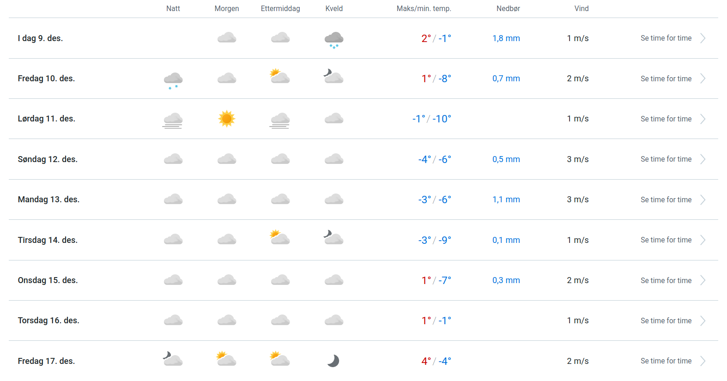Open 'Se time for time' for Mandag 13.
The width and height of the screenshot is (727, 381).
pyautogui.click(x=666, y=200)
